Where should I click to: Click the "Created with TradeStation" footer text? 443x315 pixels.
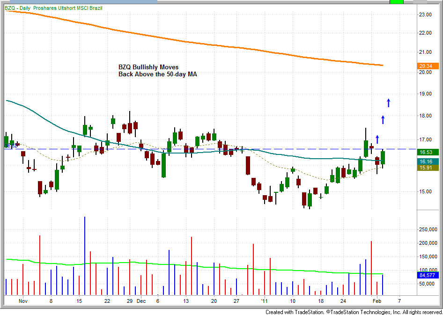click(295, 312)
